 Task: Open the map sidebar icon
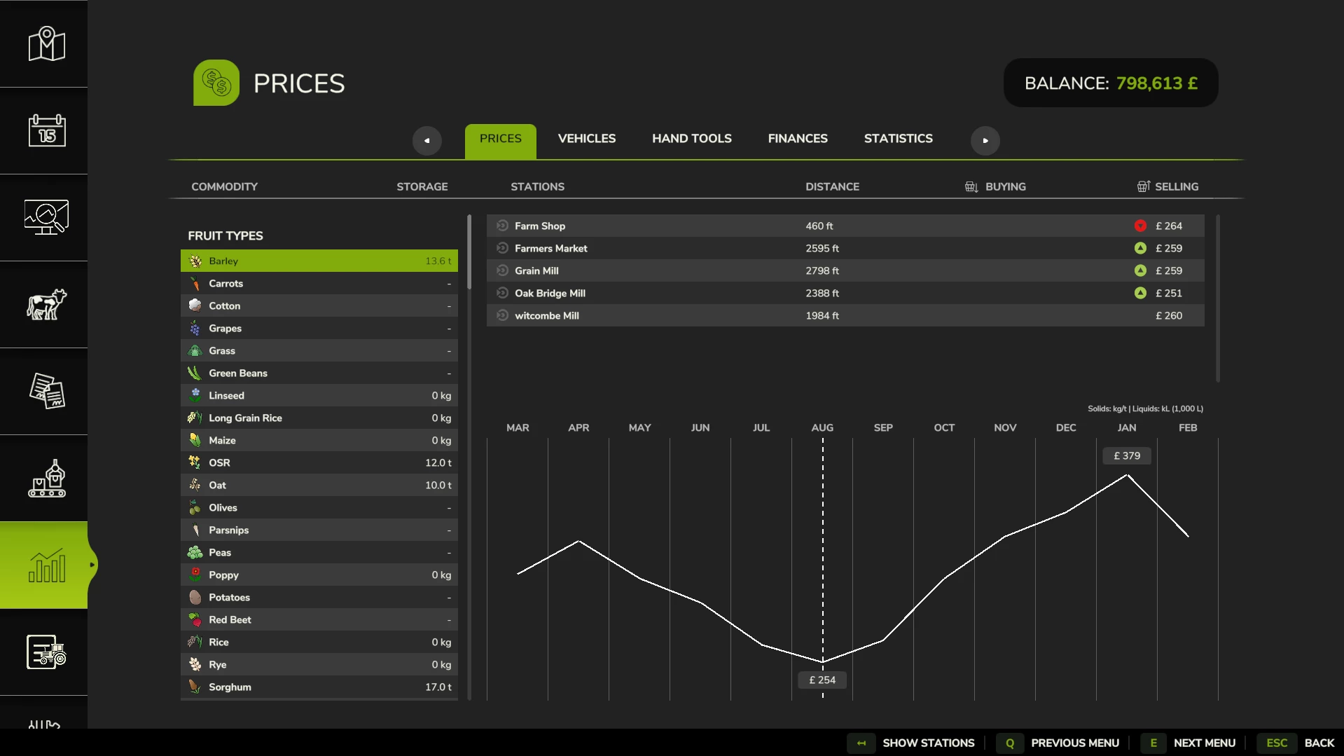coord(46,44)
